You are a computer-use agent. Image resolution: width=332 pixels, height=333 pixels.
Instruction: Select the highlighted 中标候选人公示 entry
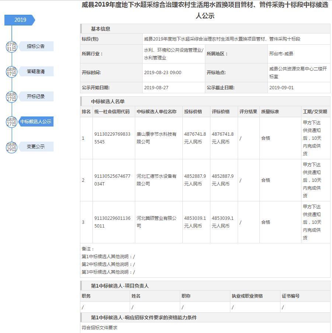pos(36,122)
